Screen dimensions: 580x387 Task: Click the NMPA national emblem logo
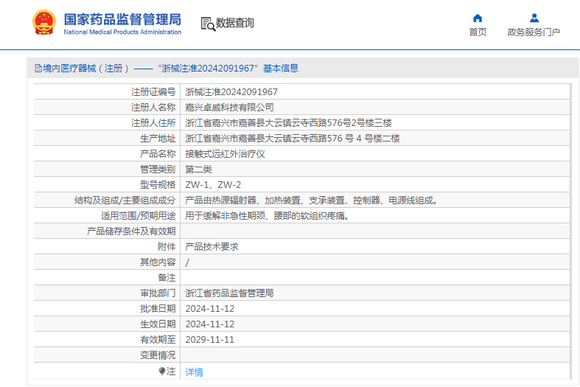click(44, 22)
